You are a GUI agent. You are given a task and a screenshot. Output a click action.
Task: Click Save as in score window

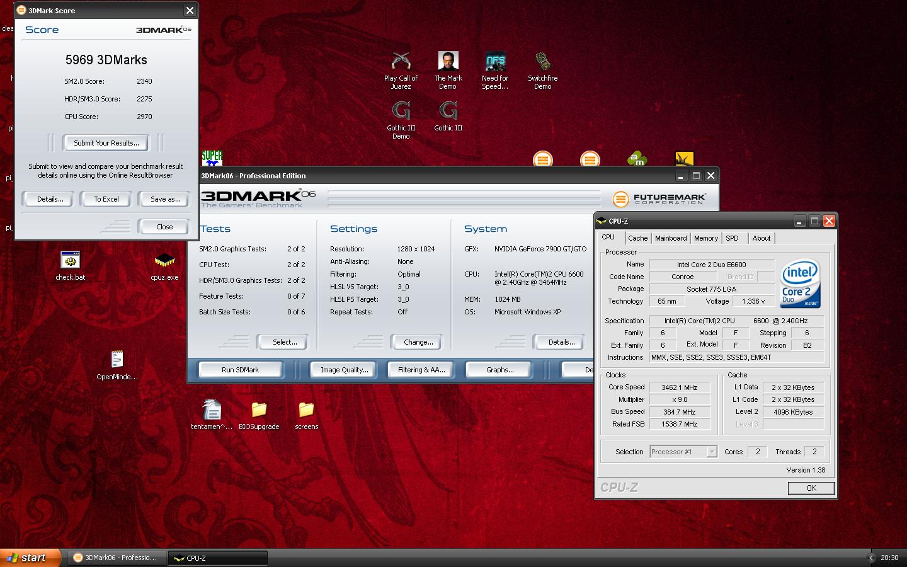165,199
